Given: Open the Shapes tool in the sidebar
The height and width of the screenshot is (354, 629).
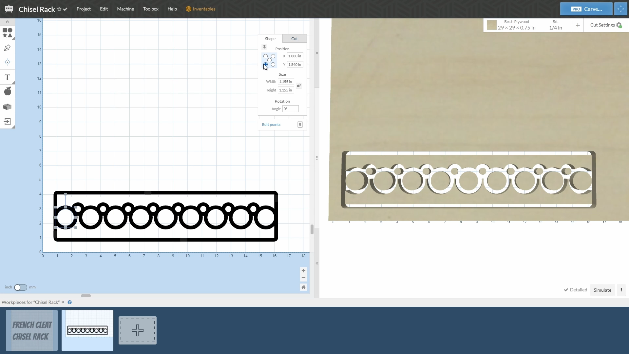Looking at the screenshot, I should click(7, 33).
